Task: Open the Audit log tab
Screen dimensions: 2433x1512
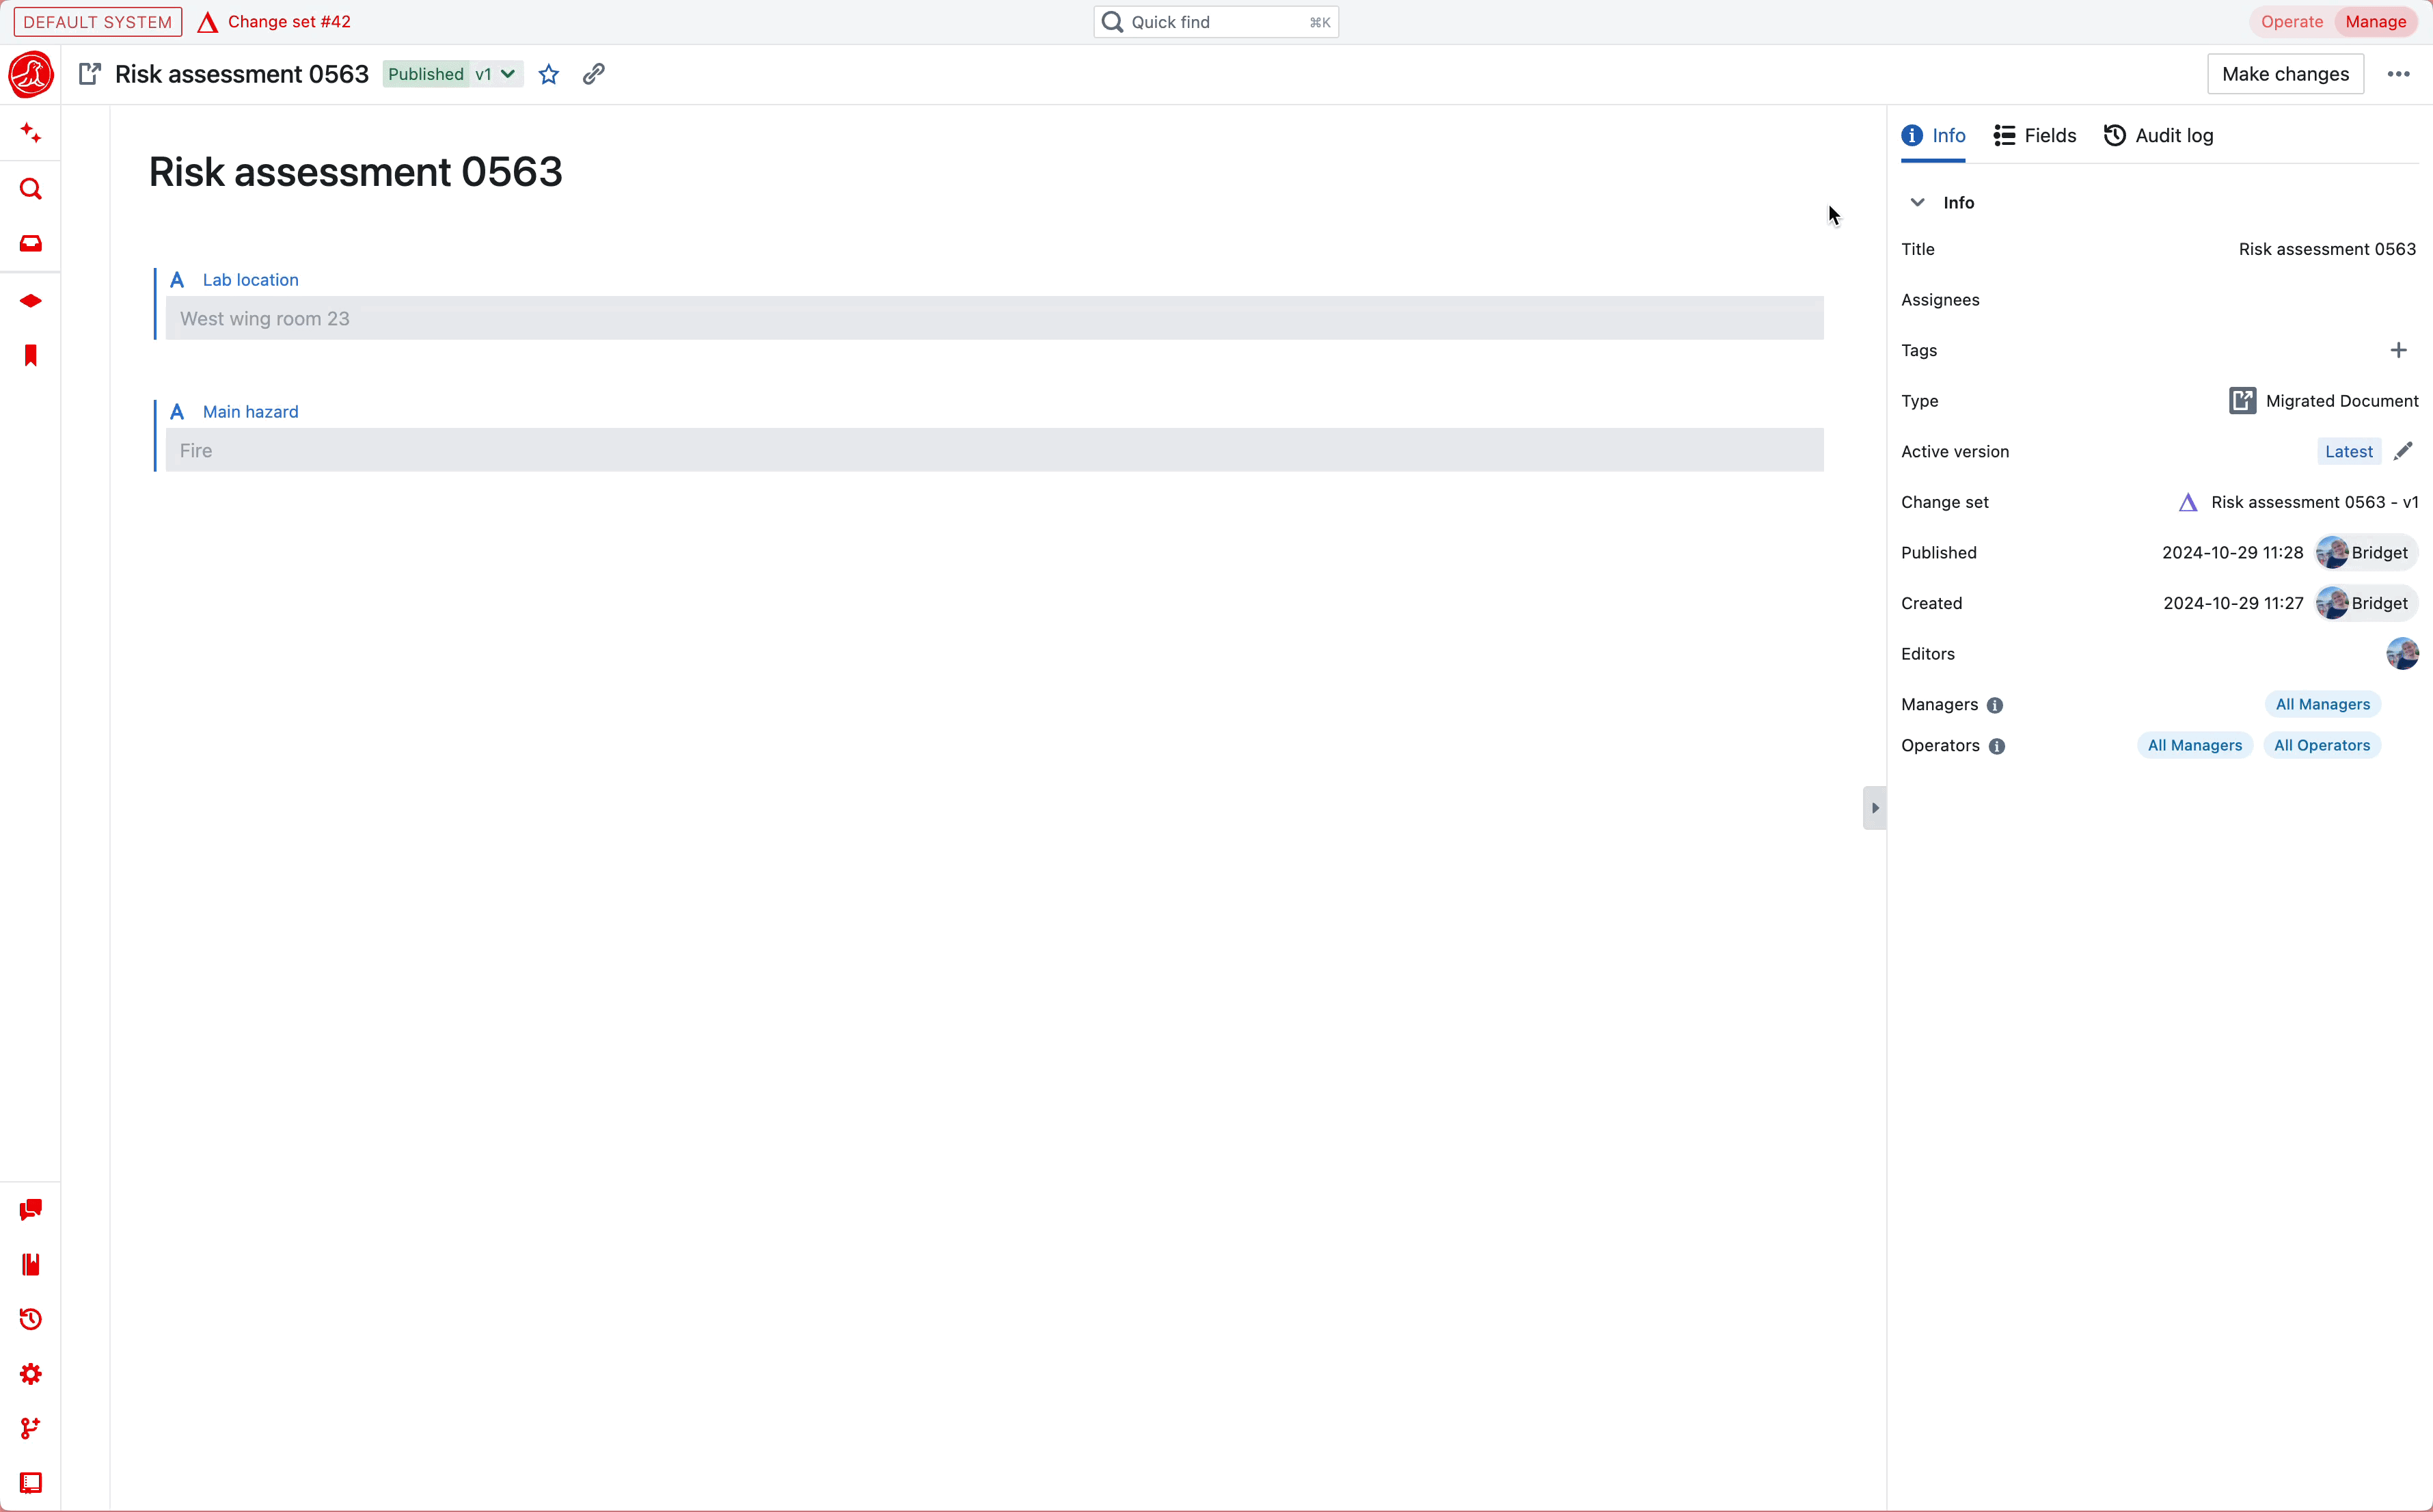Action: 2158,135
